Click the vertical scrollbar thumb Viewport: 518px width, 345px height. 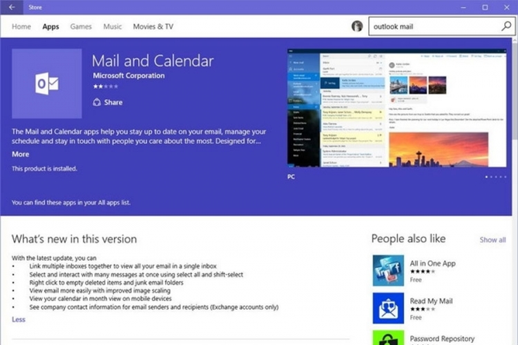point(515,91)
